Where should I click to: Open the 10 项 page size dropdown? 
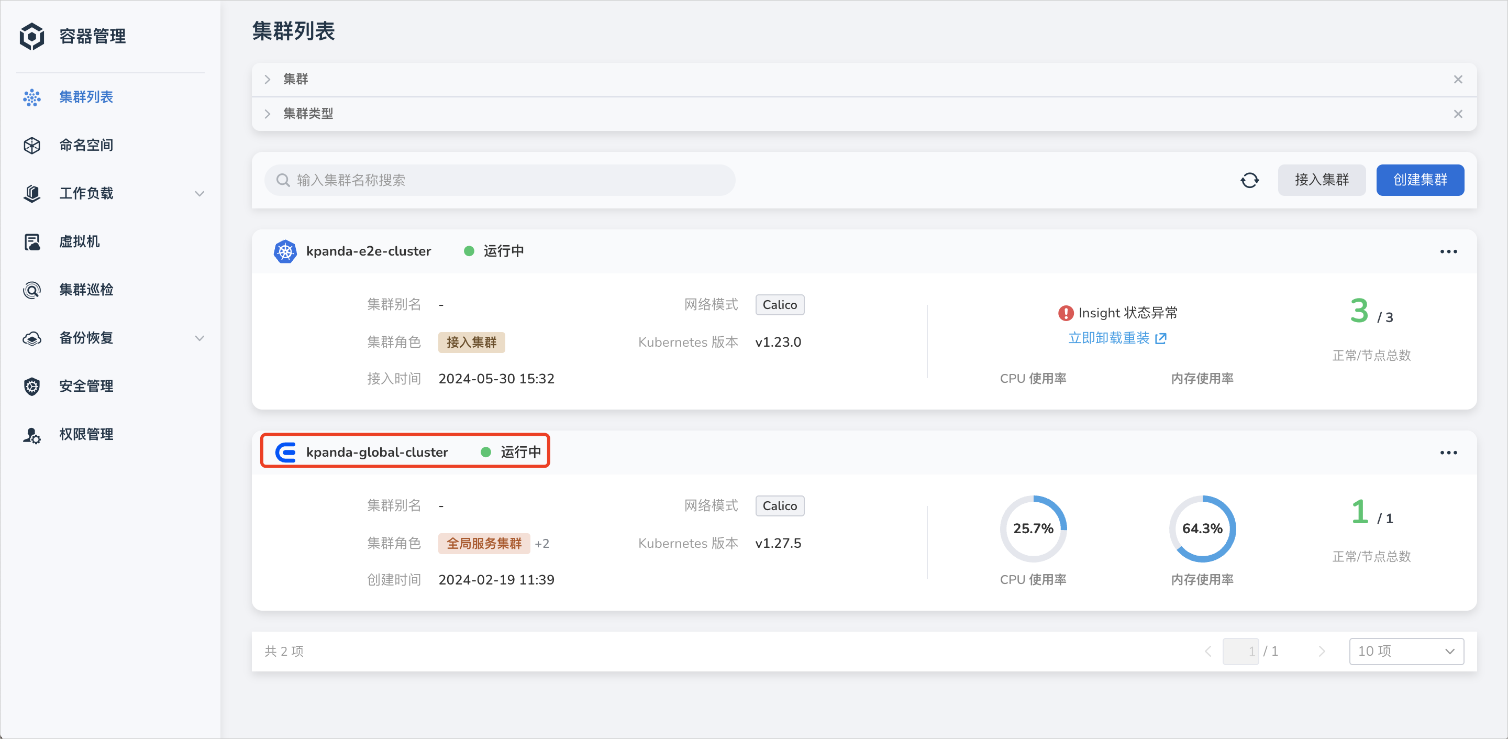point(1406,652)
